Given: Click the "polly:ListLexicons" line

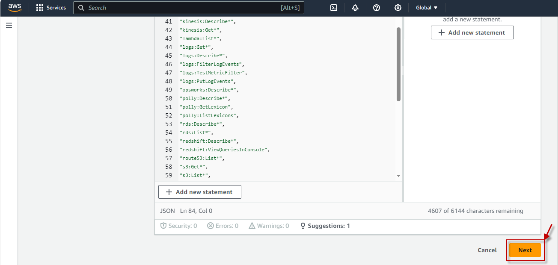Looking at the screenshot, I should click(209, 115).
